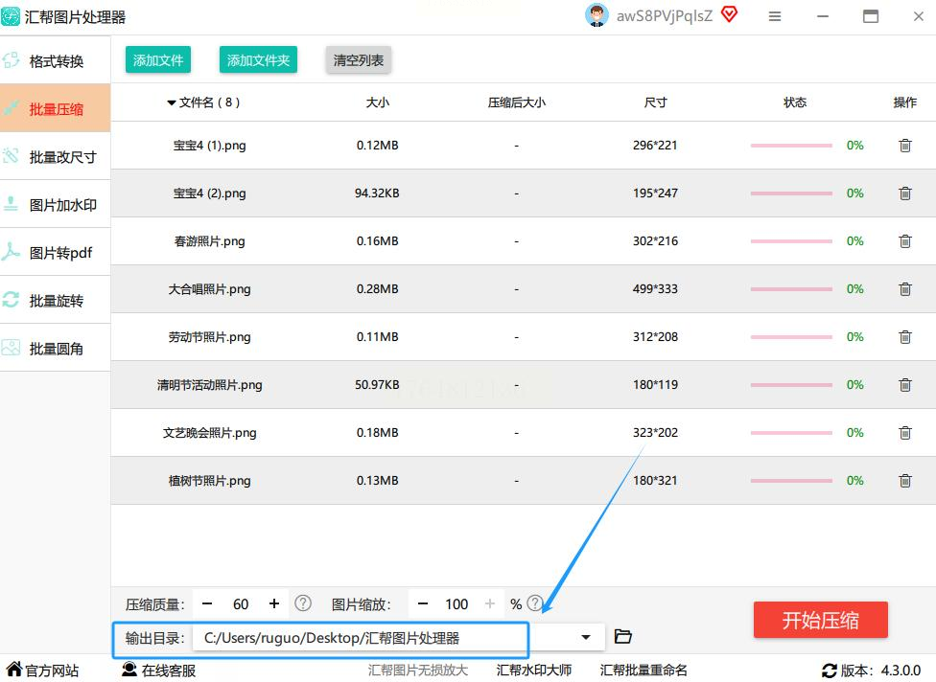Click trash icon for 植树节照片.png
The height and width of the screenshot is (682, 936).
[x=904, y=481]
